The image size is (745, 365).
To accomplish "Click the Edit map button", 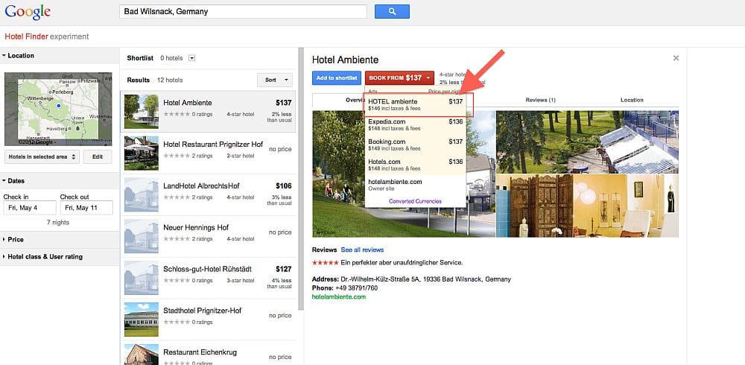I will tap(97, 157).
